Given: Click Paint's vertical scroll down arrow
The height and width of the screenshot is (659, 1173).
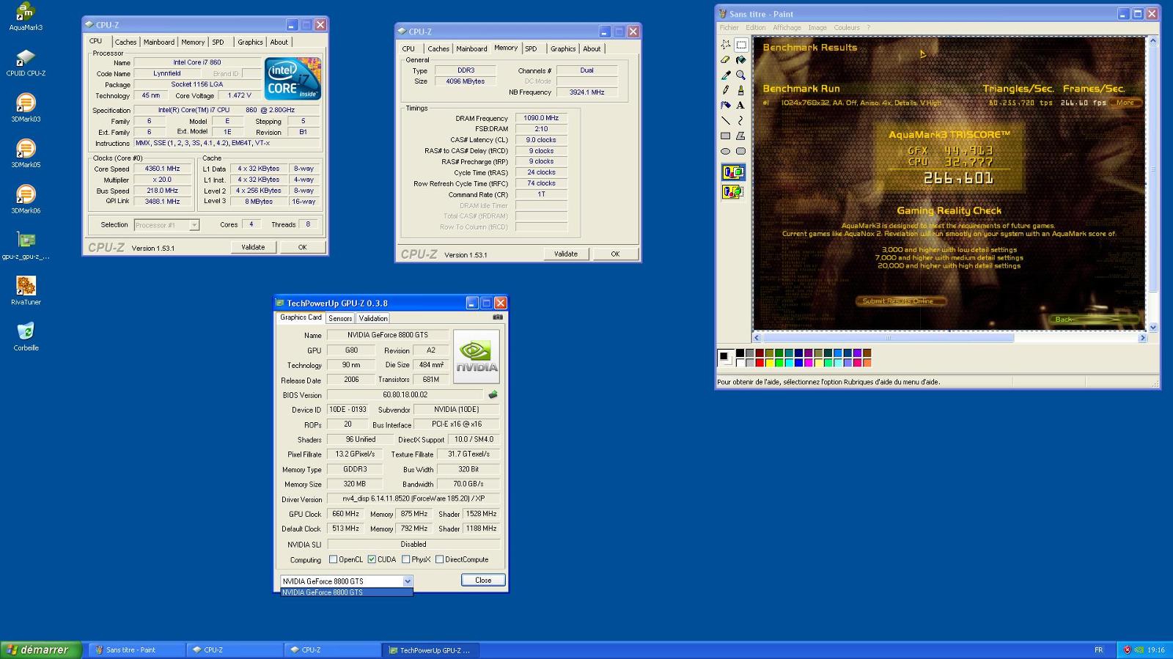Looking at the screenshot, I should point(1152,328).
